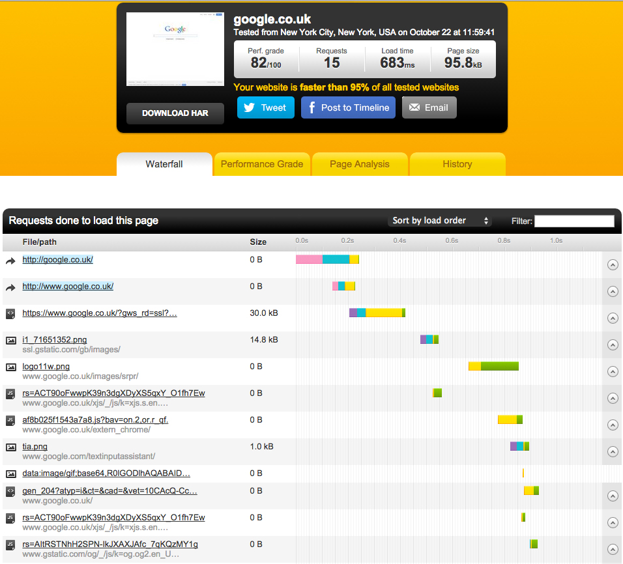Click the '683ms' load time value

coord(398,63)
